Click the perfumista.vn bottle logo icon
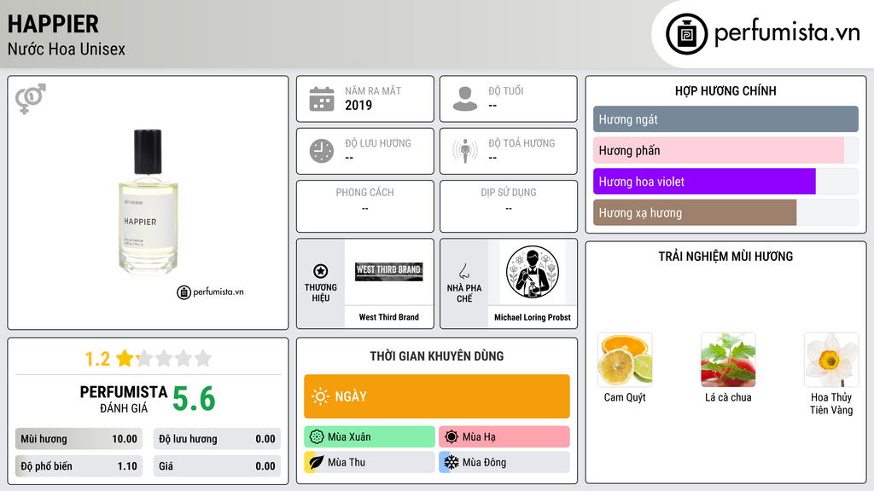 [x=686, y=34]
